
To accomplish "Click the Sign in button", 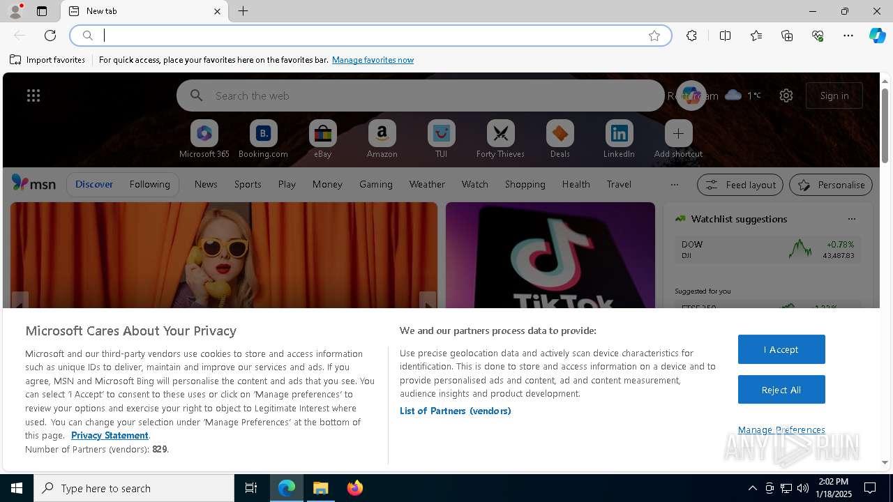I will [x=834, y=96].
